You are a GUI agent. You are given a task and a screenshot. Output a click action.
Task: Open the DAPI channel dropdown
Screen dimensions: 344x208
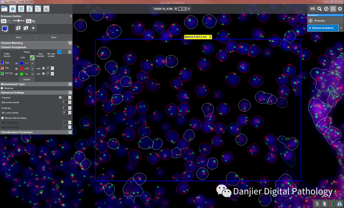pyautogui.click(x=32, y=63)
